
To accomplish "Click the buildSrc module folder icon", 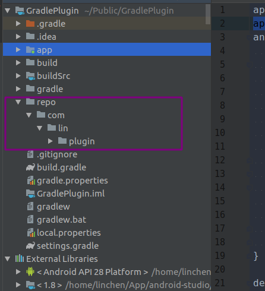I will [30, 76].
